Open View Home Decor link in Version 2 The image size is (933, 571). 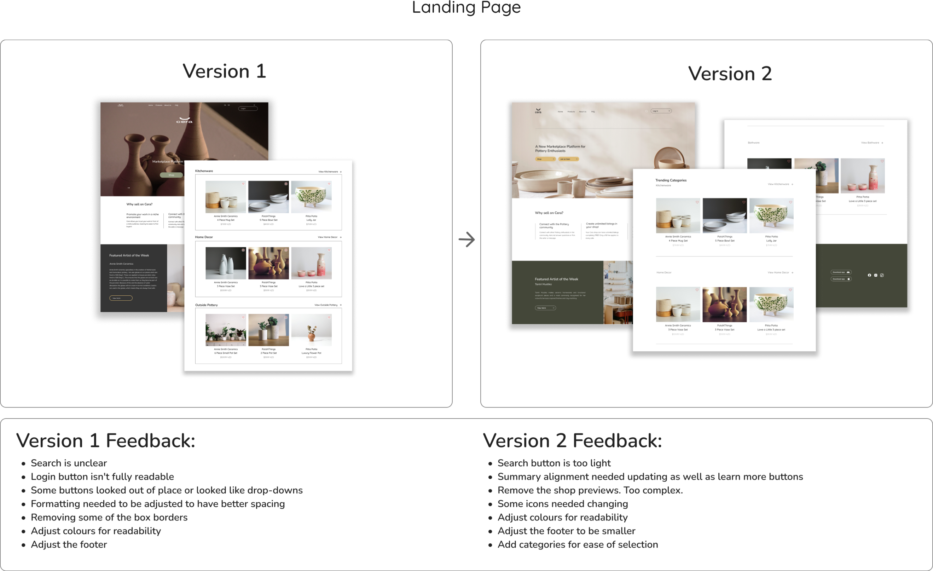pyautogui.click(x=778, y=273)
